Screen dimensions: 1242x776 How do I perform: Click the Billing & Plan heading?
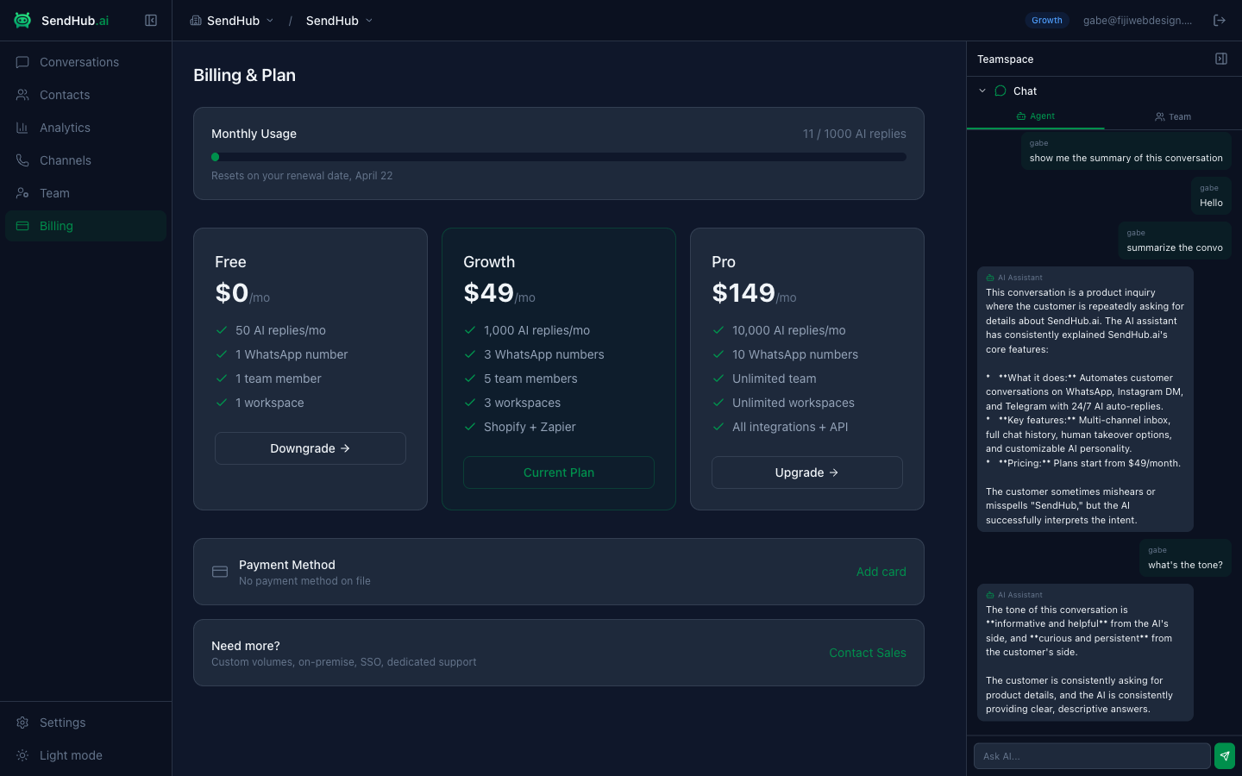point(245,75)
